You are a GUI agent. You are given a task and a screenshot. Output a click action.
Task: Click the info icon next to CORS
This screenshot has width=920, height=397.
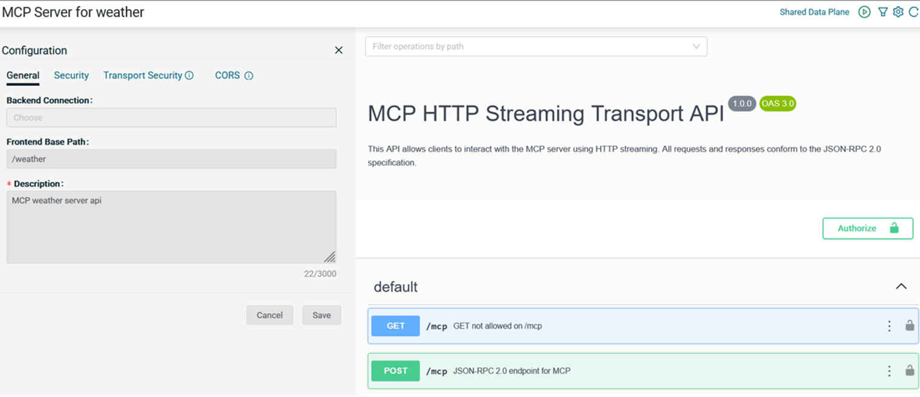(249, 76)
